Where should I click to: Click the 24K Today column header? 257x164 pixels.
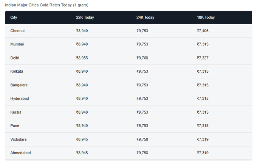tap(145, 17)
